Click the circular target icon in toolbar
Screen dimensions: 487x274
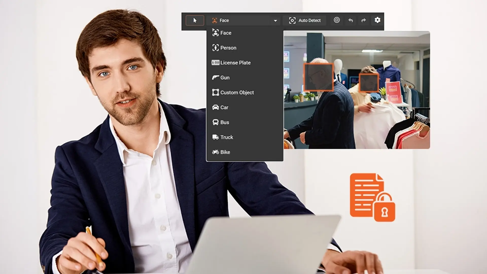[x=337, y=20]
